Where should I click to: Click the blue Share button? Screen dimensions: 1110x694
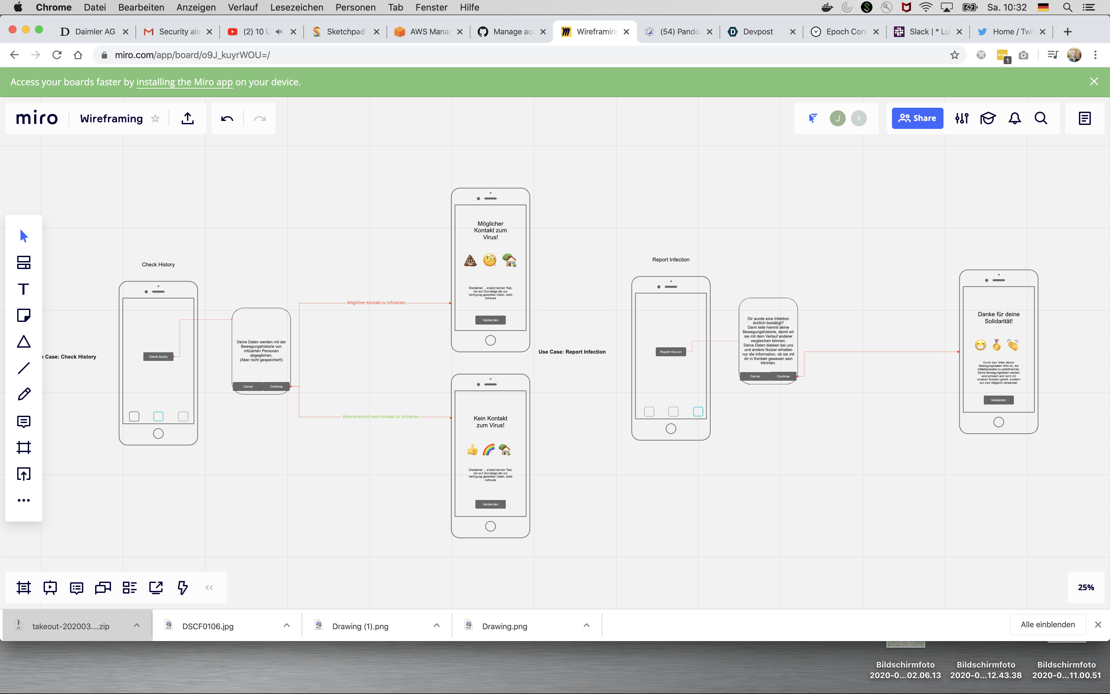[917, 118]
